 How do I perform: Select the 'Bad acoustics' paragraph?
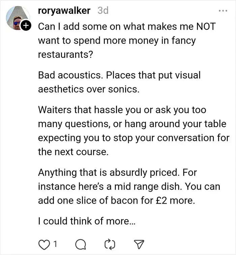tap(119, 82)
